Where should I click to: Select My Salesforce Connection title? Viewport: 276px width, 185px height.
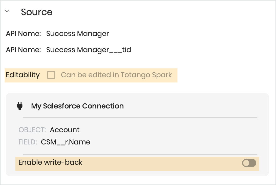click(x=77, y=106)
